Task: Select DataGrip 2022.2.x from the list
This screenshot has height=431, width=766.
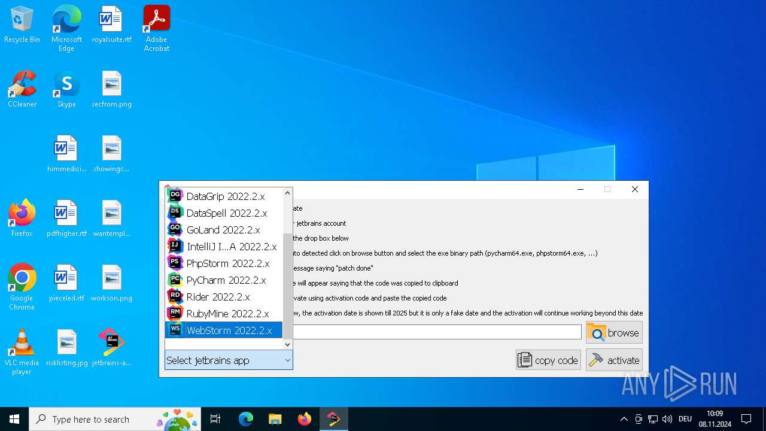Action: coord(224,196)
